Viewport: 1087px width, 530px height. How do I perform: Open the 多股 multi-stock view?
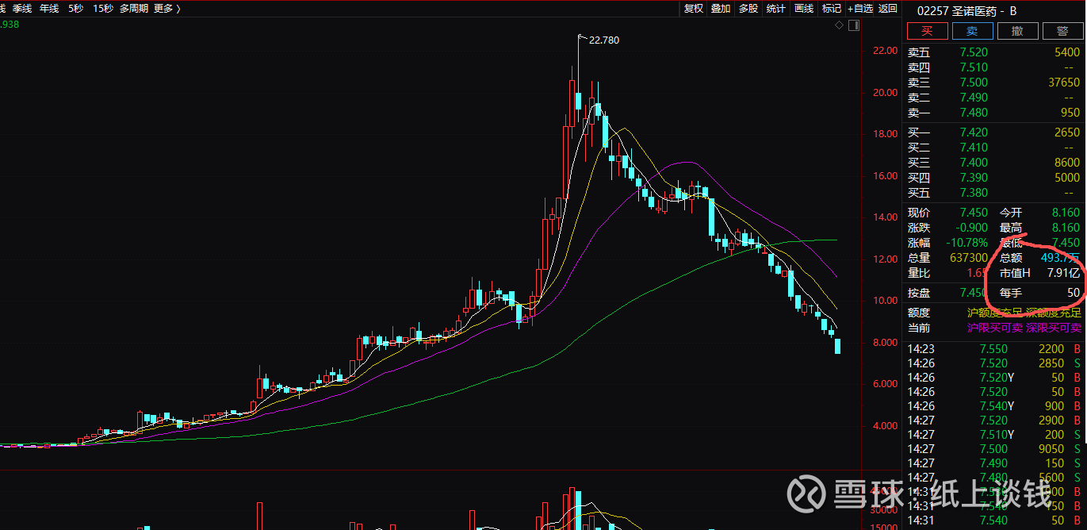click(748, 9)
